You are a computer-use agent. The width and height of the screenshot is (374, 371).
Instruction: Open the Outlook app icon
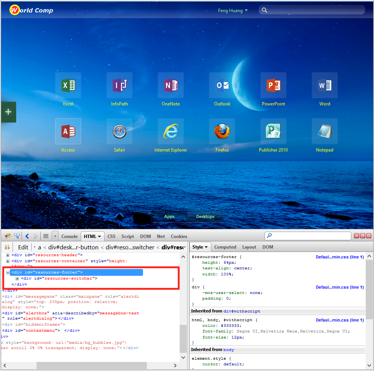pos(222,85)
